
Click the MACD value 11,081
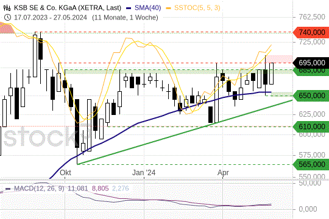77,189
